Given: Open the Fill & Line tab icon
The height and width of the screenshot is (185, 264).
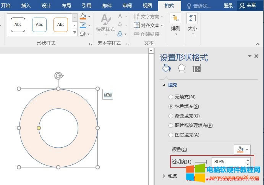Looking at the screenshot, I should [166, 68].
